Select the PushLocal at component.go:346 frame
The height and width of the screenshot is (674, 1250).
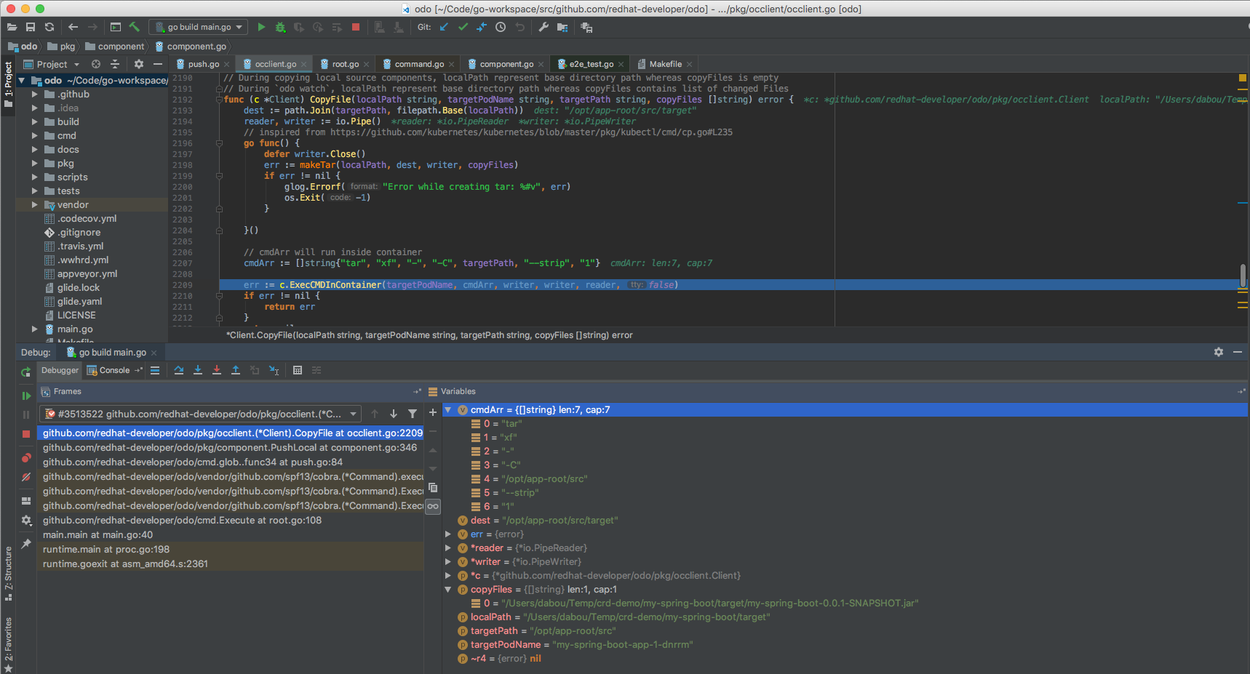[x=230, y=447]
